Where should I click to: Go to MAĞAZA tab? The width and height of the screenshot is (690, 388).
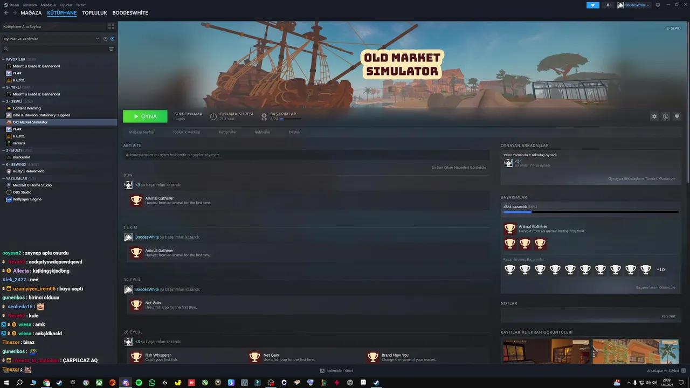pos(31,13)
